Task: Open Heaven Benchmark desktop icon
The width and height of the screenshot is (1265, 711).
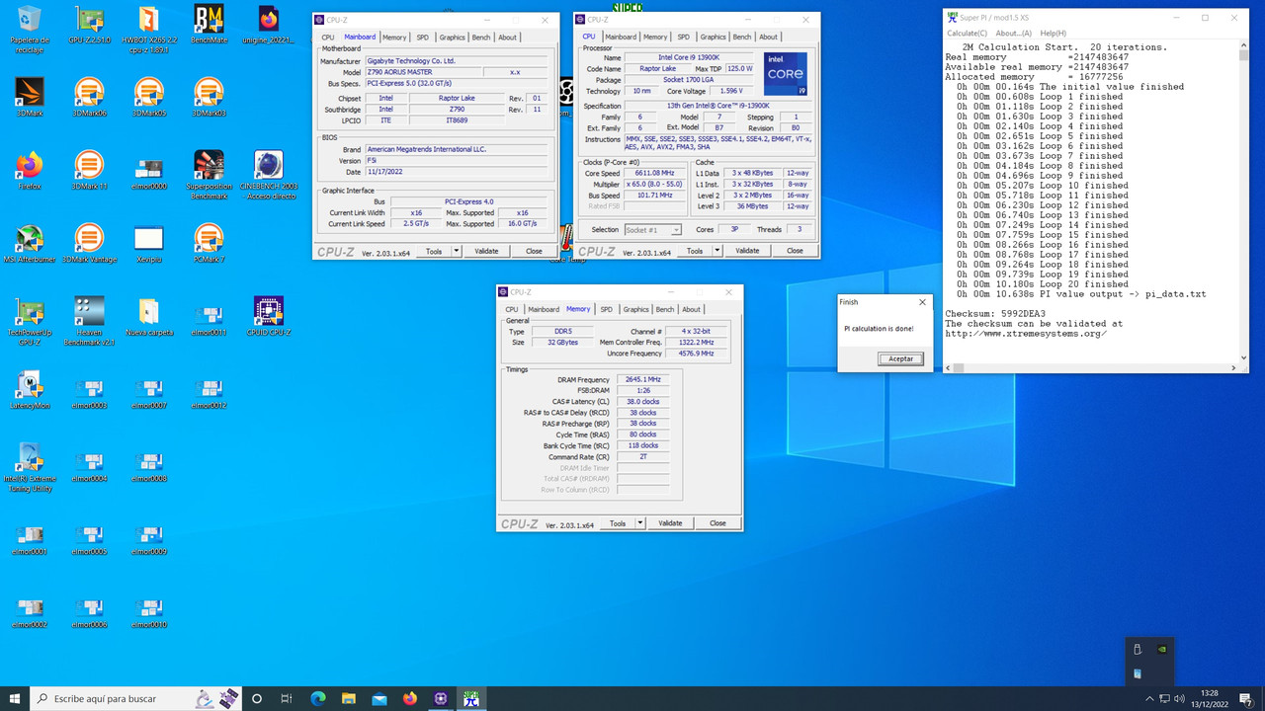Action: click(x=89, y=320)
